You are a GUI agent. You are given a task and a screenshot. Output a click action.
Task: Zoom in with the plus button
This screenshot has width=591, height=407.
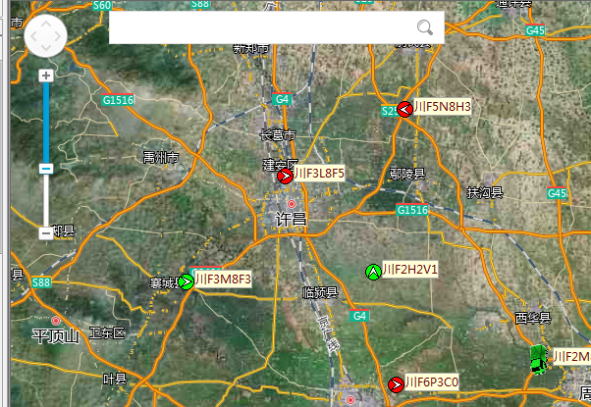(45, 76)
